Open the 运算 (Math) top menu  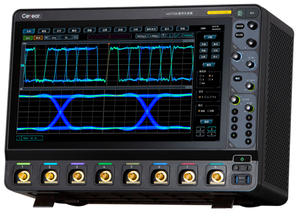(x=105, y=30)
